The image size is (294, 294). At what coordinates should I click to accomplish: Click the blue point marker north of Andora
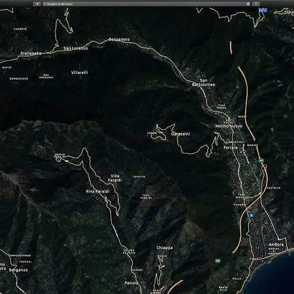(x=252, y=216)
